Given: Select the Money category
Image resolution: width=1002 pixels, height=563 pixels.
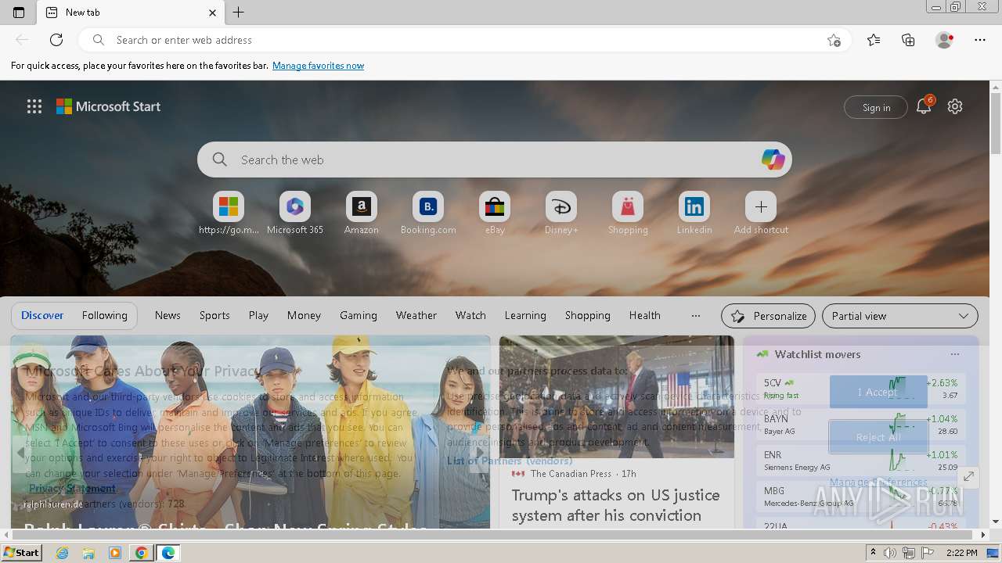Looking at the screenshot, I should [304, 316].
